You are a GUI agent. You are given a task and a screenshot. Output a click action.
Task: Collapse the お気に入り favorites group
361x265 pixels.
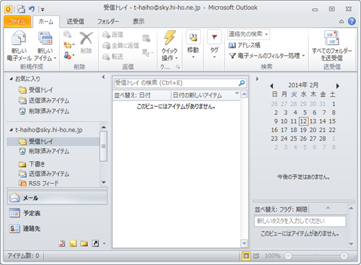(x=11, y=78)
